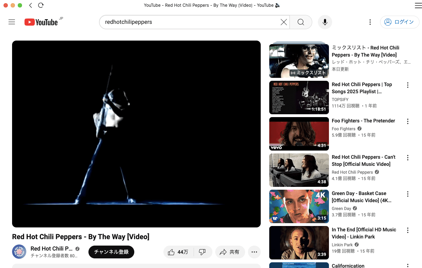Like the video with the 44万 button
The height and width of the screenshot is (268, 422).
coord(178,252)
